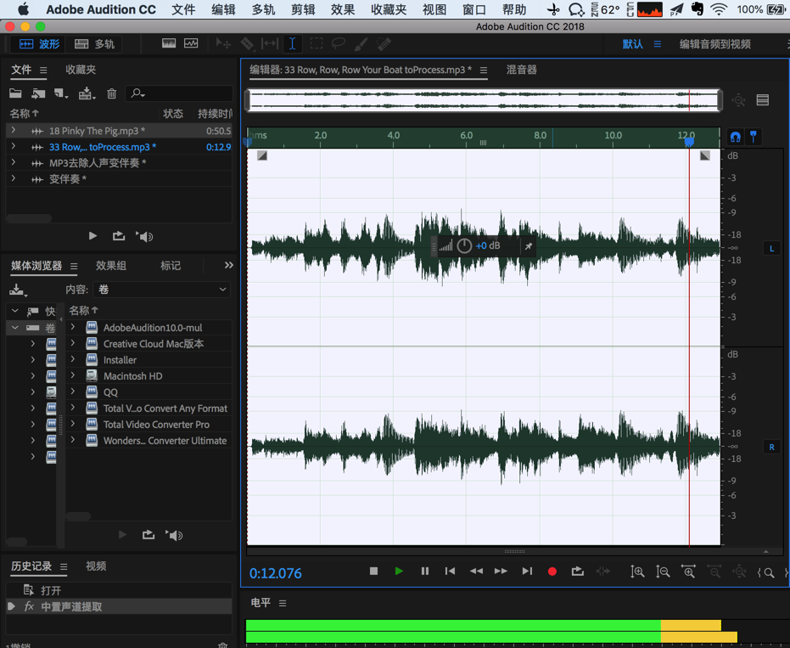Select 波形 waveform view button
This screenshot has width=790, height=648.
click(x=40, y=43)
